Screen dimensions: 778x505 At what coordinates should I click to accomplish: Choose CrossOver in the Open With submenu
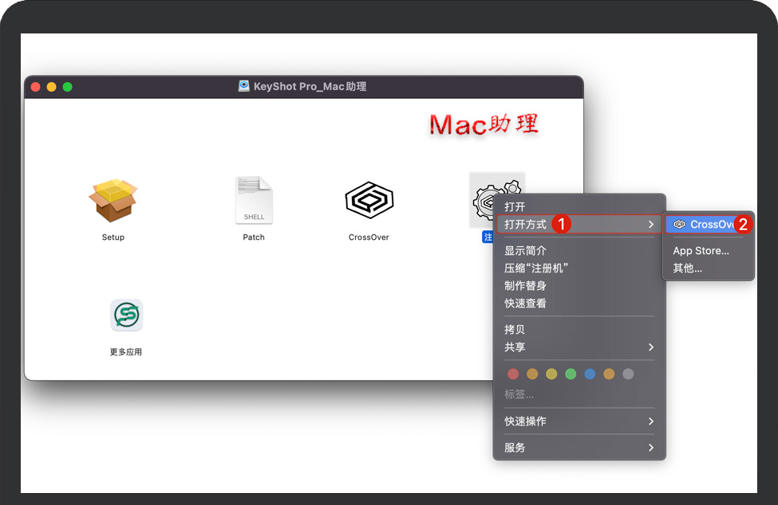point(707,225)
